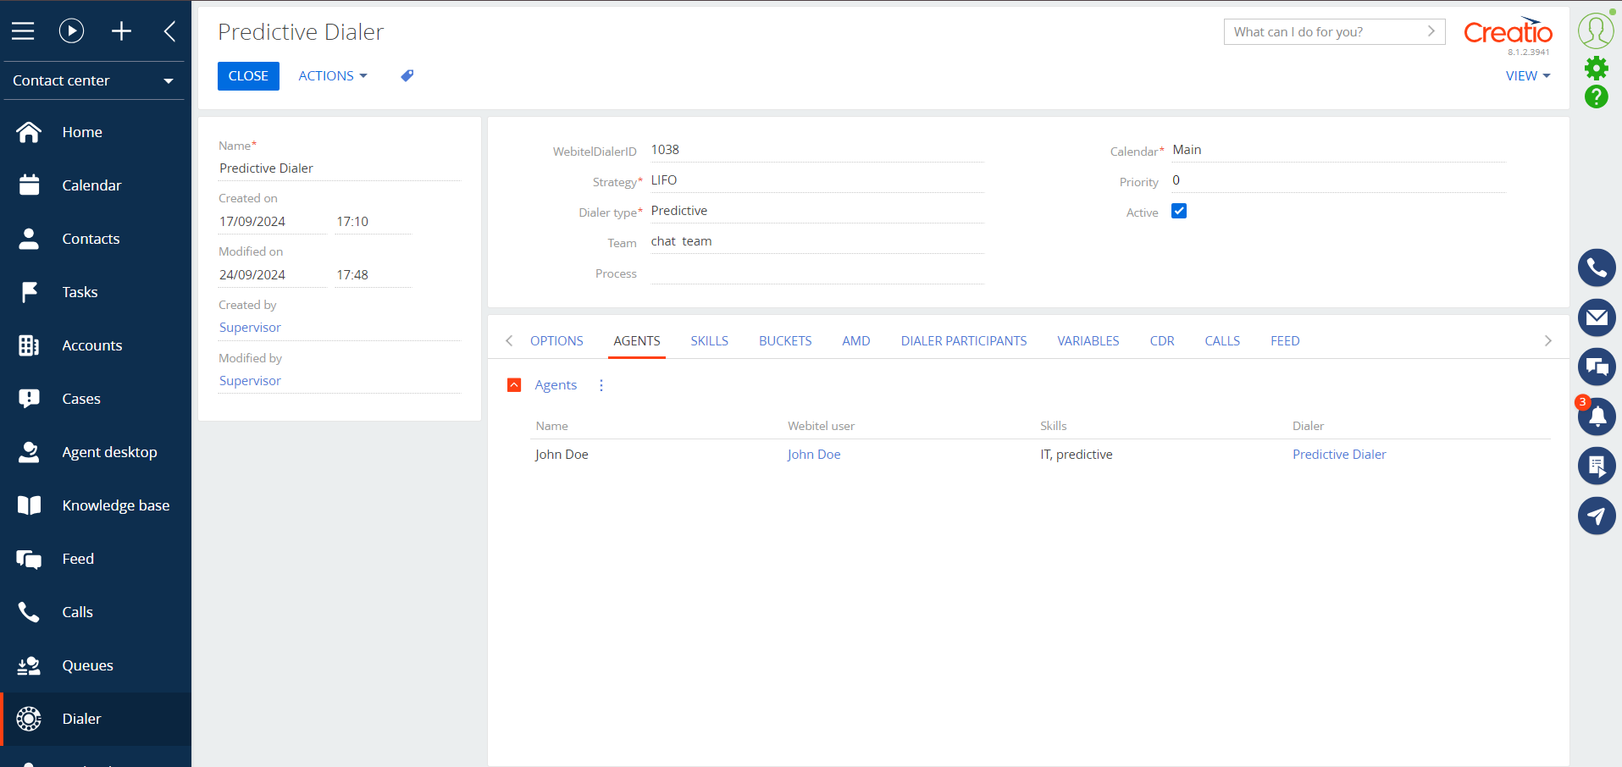This screenshot has width=1622, height=767.
Task: Click the Priority field value
Action: pos(1339,180)
